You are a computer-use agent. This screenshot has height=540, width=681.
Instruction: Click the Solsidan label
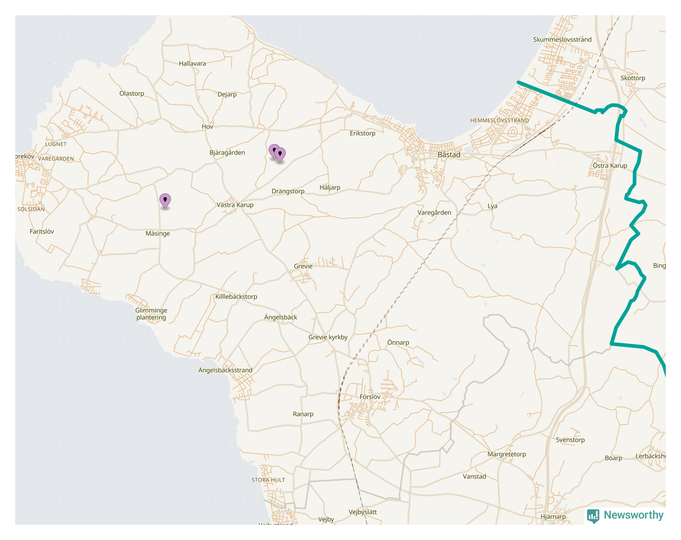coord(31,209)
